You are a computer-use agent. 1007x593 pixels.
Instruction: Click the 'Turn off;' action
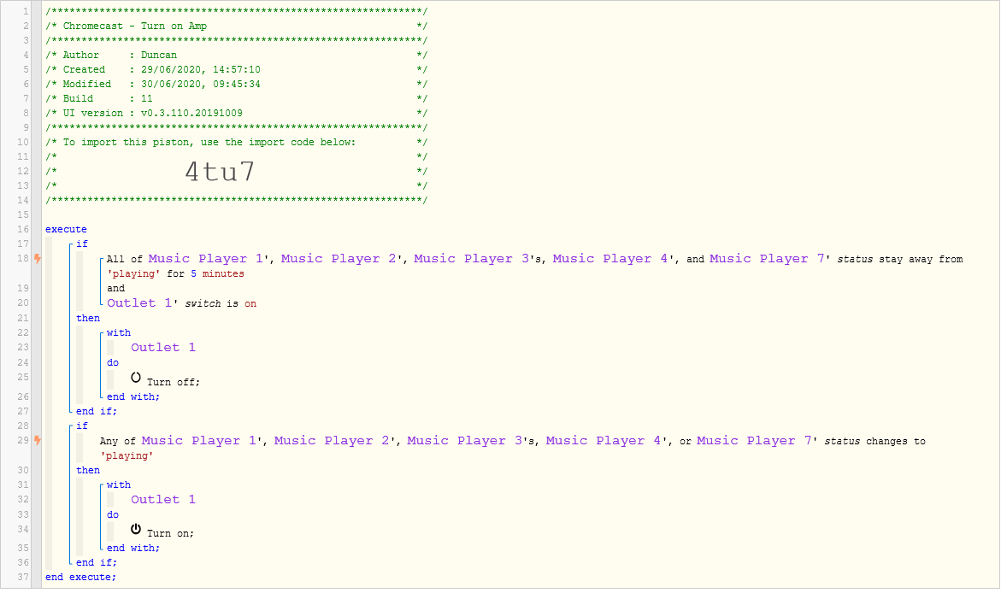[174, 382]
